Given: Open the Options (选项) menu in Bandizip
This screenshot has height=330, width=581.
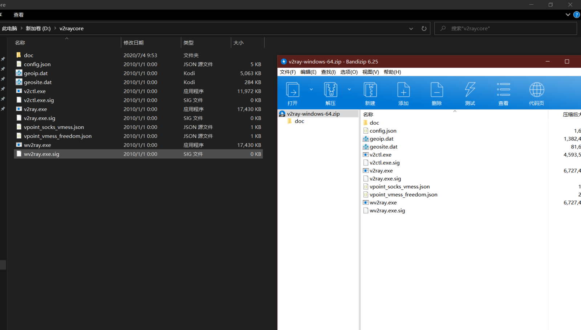Looking at the screenshot, I should pos(349,72).
